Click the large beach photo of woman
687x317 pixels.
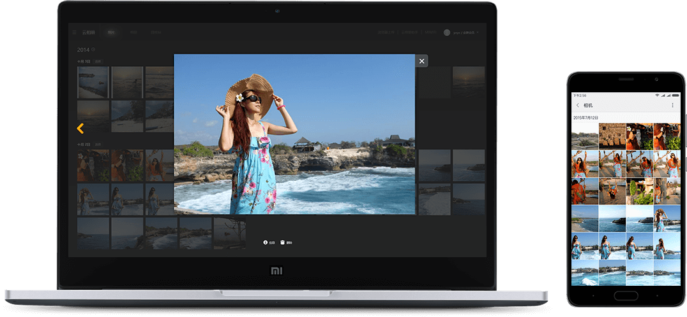tap(294, 134)
